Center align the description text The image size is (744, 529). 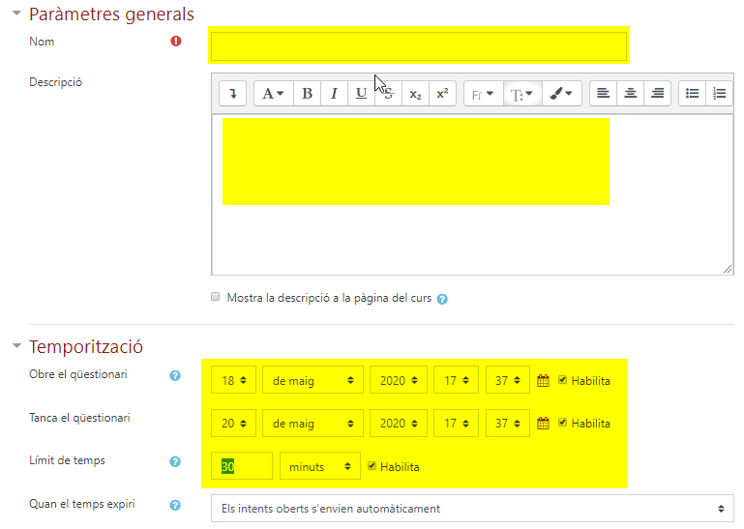(630, 94)
